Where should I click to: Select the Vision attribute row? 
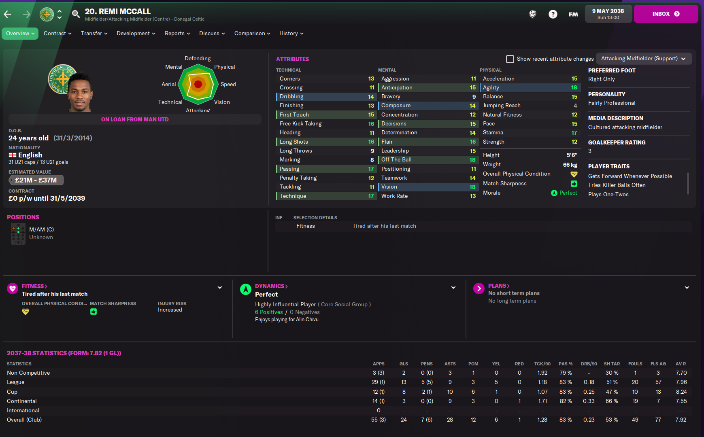(x=428, y=187)
